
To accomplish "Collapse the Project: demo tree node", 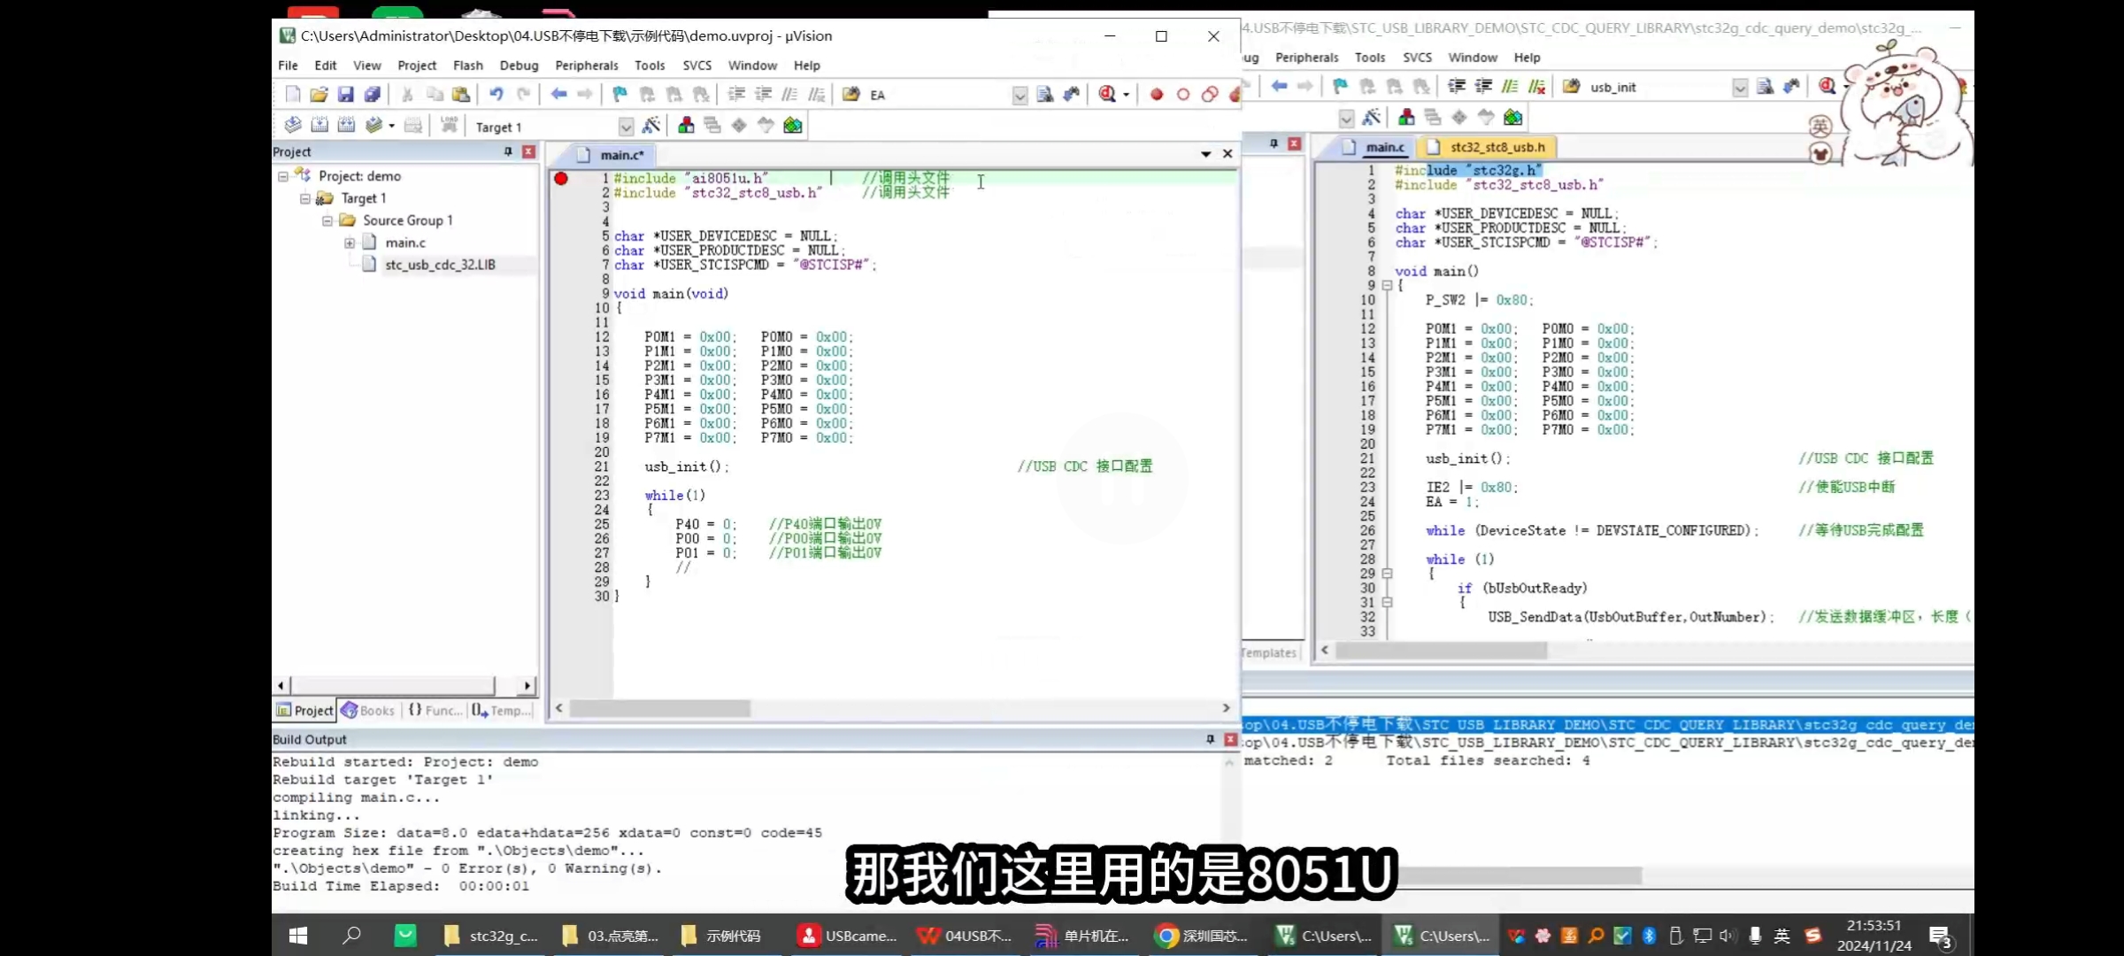I will pos(283,176).
